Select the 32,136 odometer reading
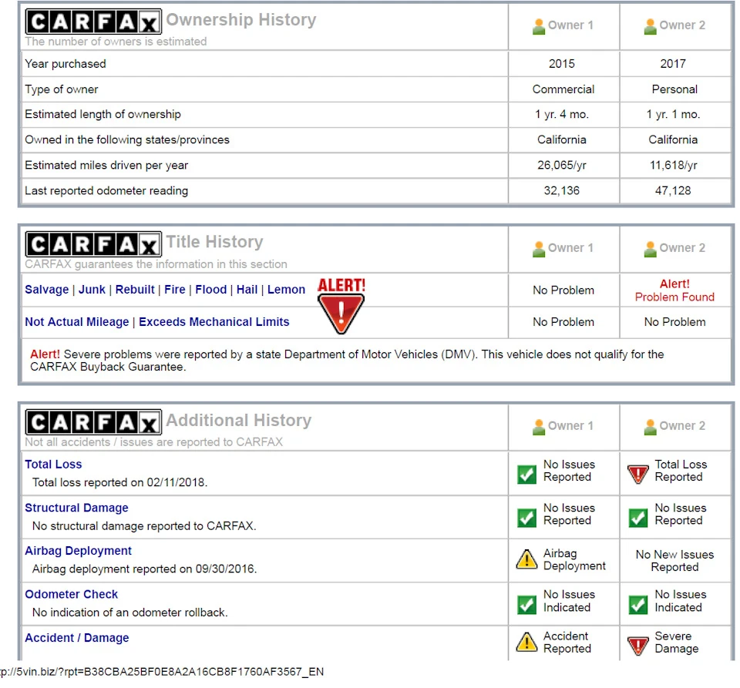This screenshot has width=740, height=688. [562, 191]
